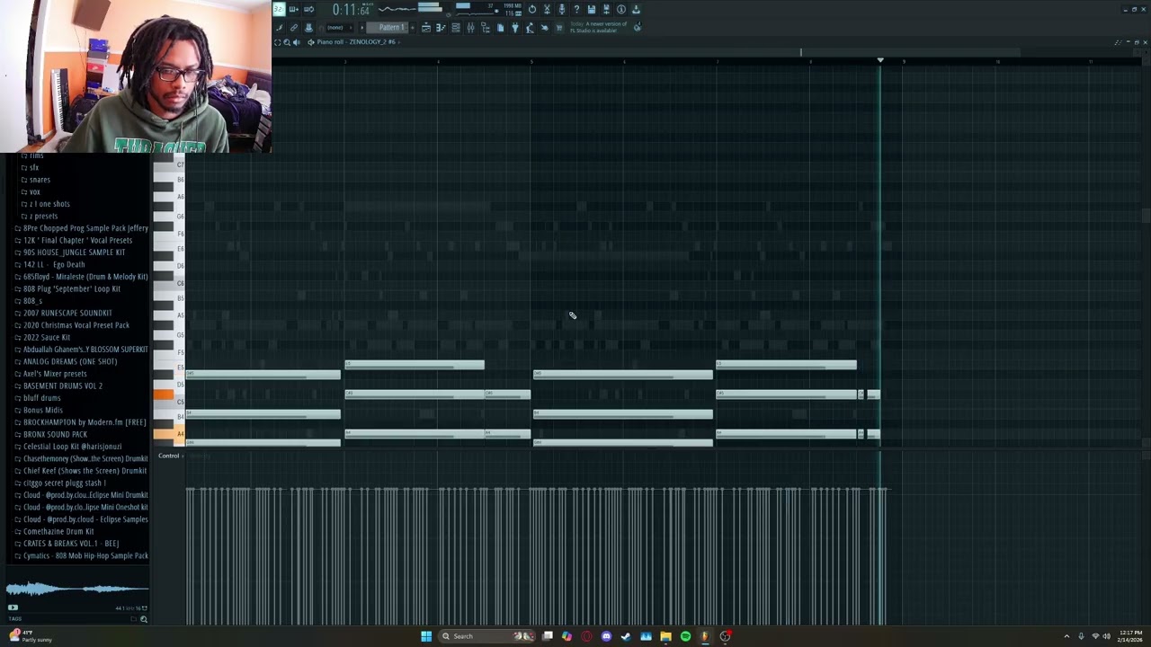Open the Mixer faders icon

[x=470, y=28]
